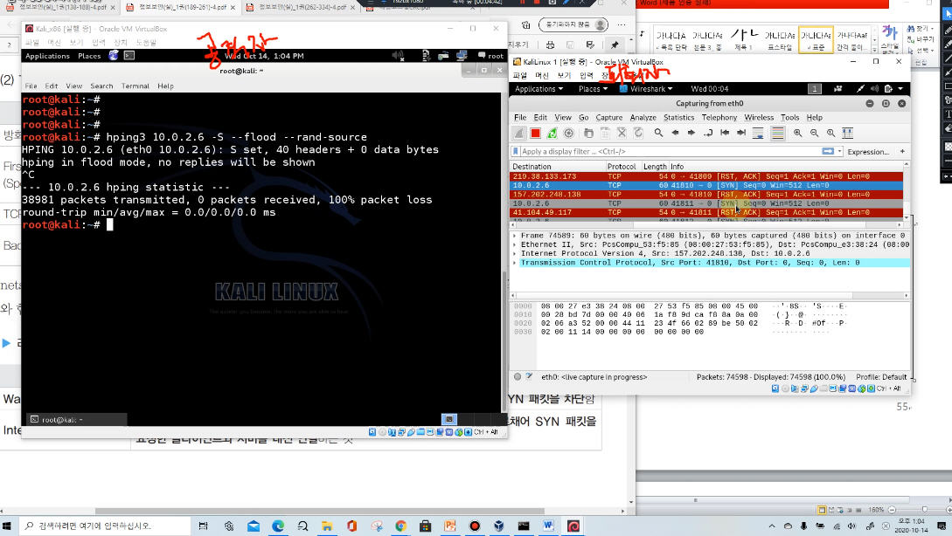Select packet from 219.38.133.173
Image resolution: width=952 pixels, height=536 pixels.
pyautogui.click(x=706, y=176)
